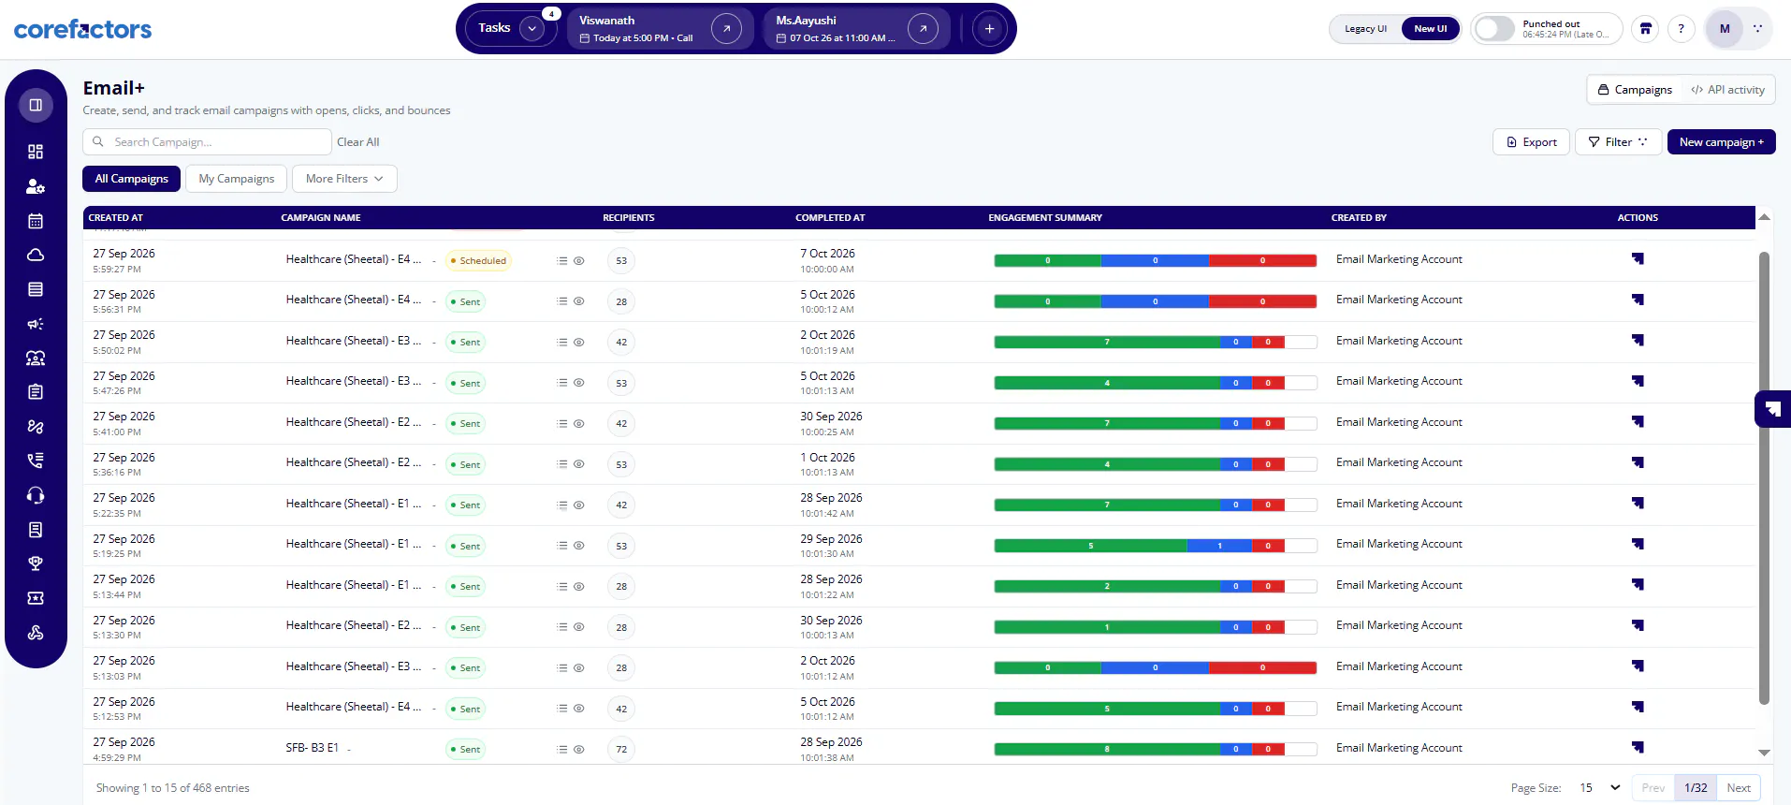Viewport: 1791px width, 805px height.
Task: Open the megaphone campaigns icon in sidebar
Action: (x=36, y=324)
